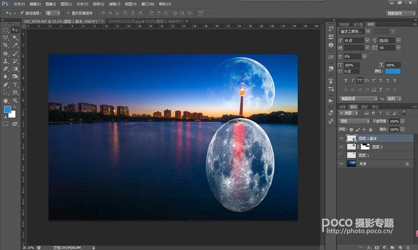The image size is (418, 250).
Task: Click the lock position icon
Action: pos(364,129)
